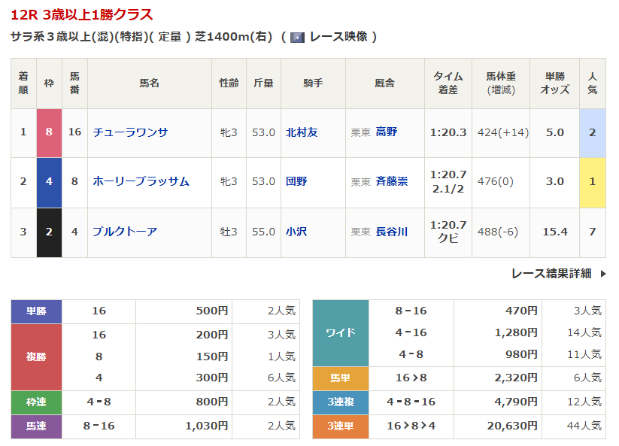Click the 12R race title heading

[x=81, y=14]
